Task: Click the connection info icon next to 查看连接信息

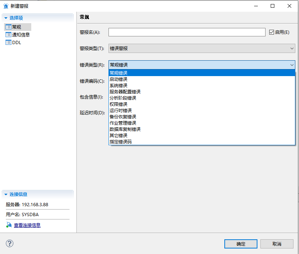Action: tap(9, 225)
